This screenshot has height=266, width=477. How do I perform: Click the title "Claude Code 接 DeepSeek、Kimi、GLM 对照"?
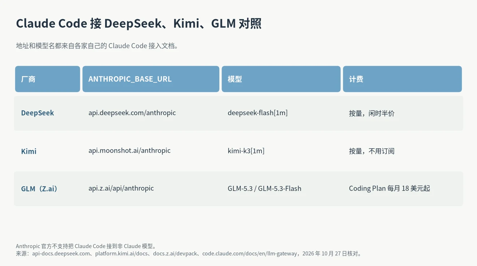coord(139,23)
